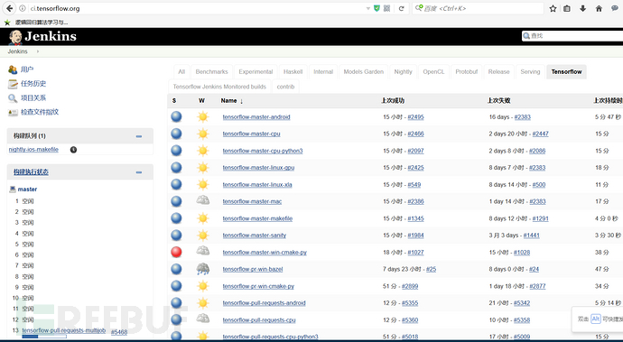Click sunny icon for tensorflow-pull-requests-android

(202, 303)
